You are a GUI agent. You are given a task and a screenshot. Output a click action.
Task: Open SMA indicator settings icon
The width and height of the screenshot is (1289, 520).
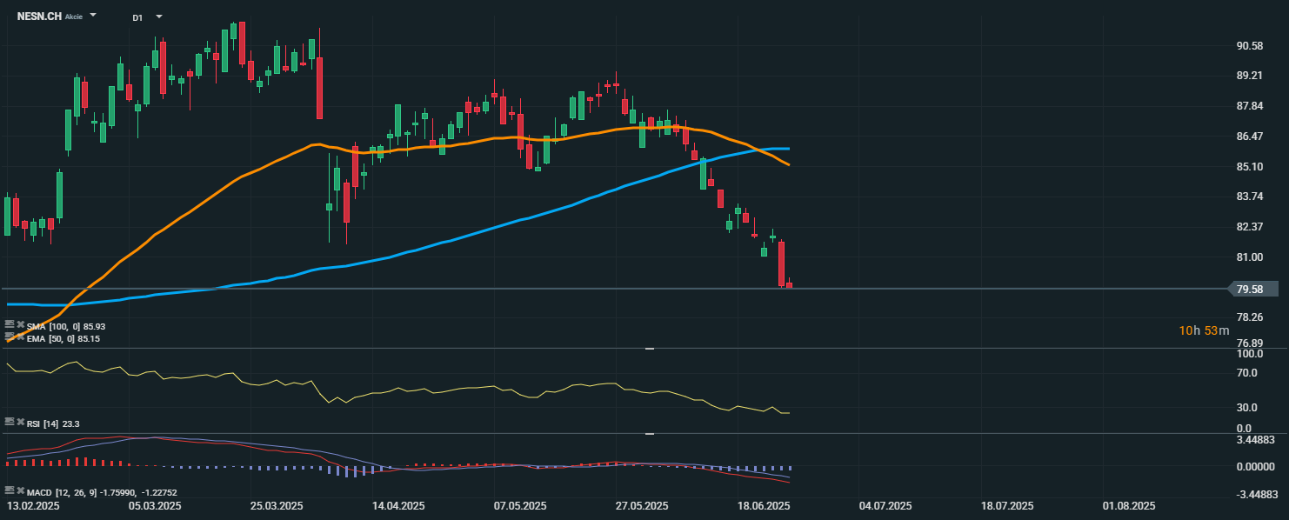[x=10, y=325]
